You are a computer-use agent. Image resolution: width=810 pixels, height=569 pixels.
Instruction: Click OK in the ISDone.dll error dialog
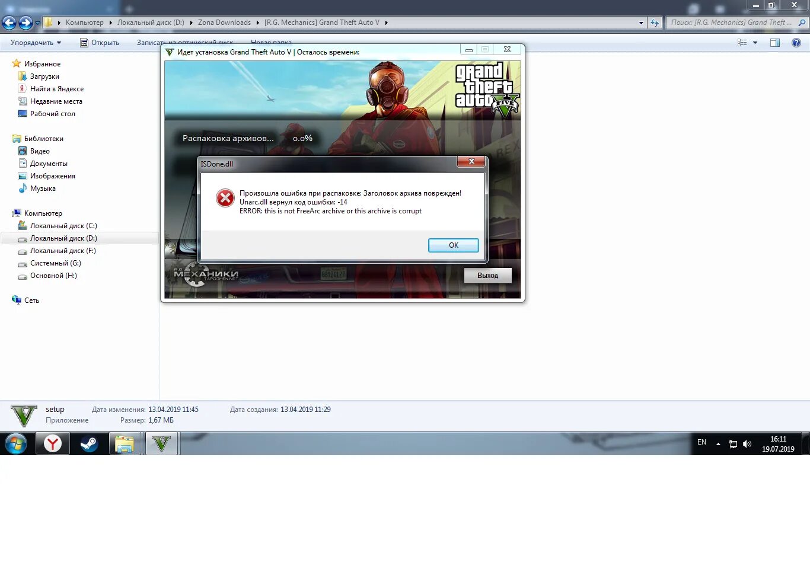(x=453, y=245)
